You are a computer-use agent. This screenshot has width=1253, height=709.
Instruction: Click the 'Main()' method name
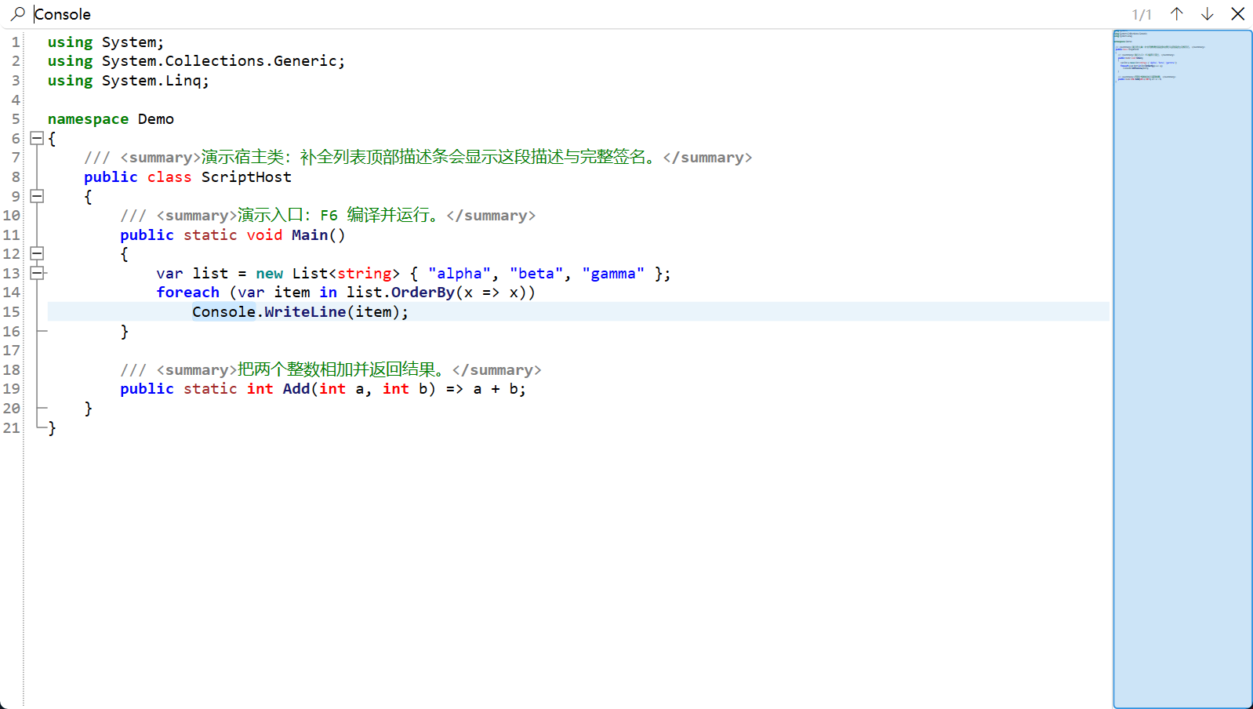click(318, 235)
